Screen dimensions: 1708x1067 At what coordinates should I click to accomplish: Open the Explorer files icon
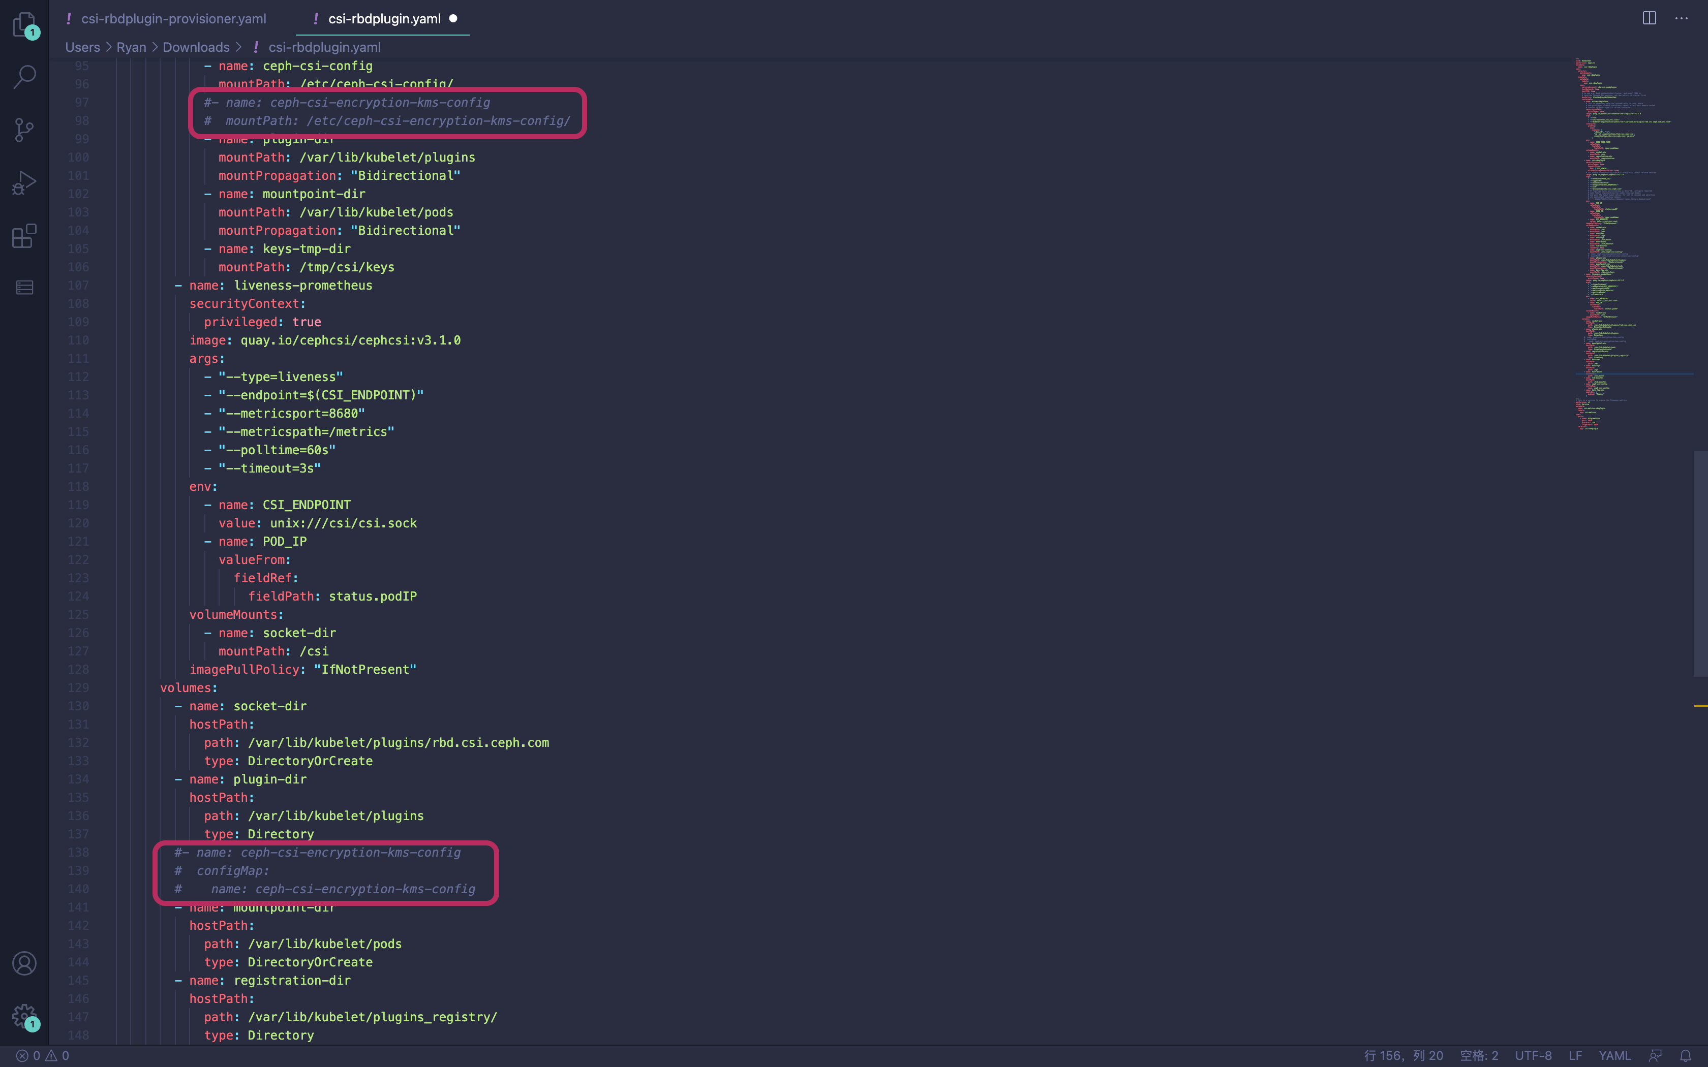[x=25, y=25]
